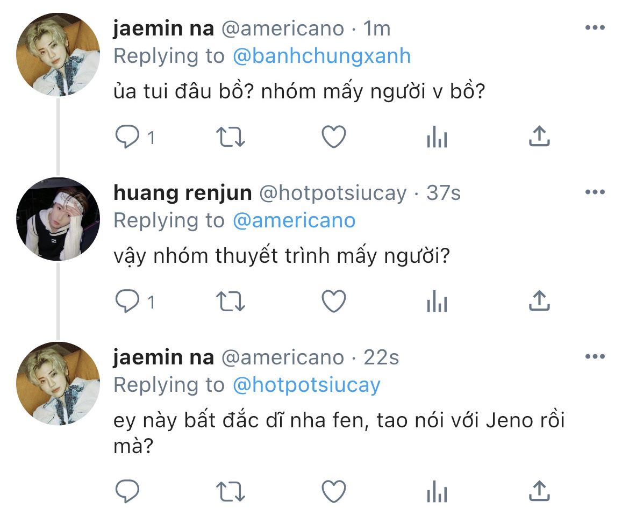Share huang renjun's tweet

coord(539,302)
